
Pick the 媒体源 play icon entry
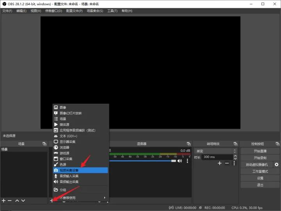click(56, 124)
